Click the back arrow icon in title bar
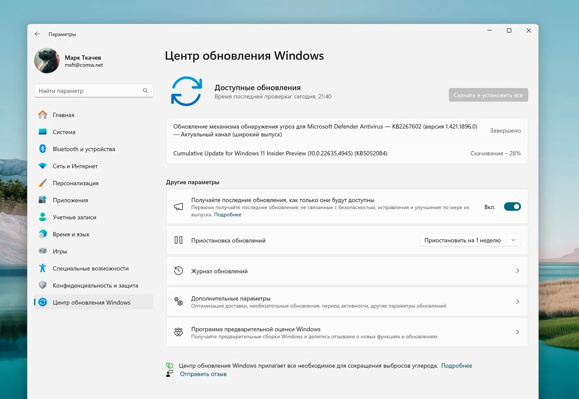Image resolution: width=579 pixels, height=399 pixels. (37, 34)
